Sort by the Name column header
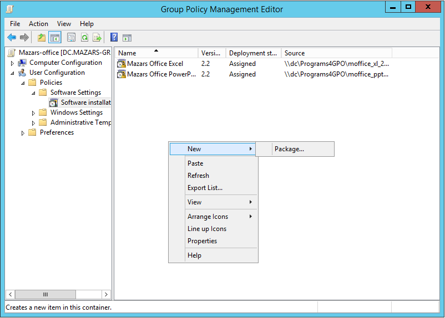 (x=156, y=53)
